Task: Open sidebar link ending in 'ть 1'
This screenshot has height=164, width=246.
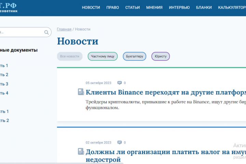Action: coord(4,66)
